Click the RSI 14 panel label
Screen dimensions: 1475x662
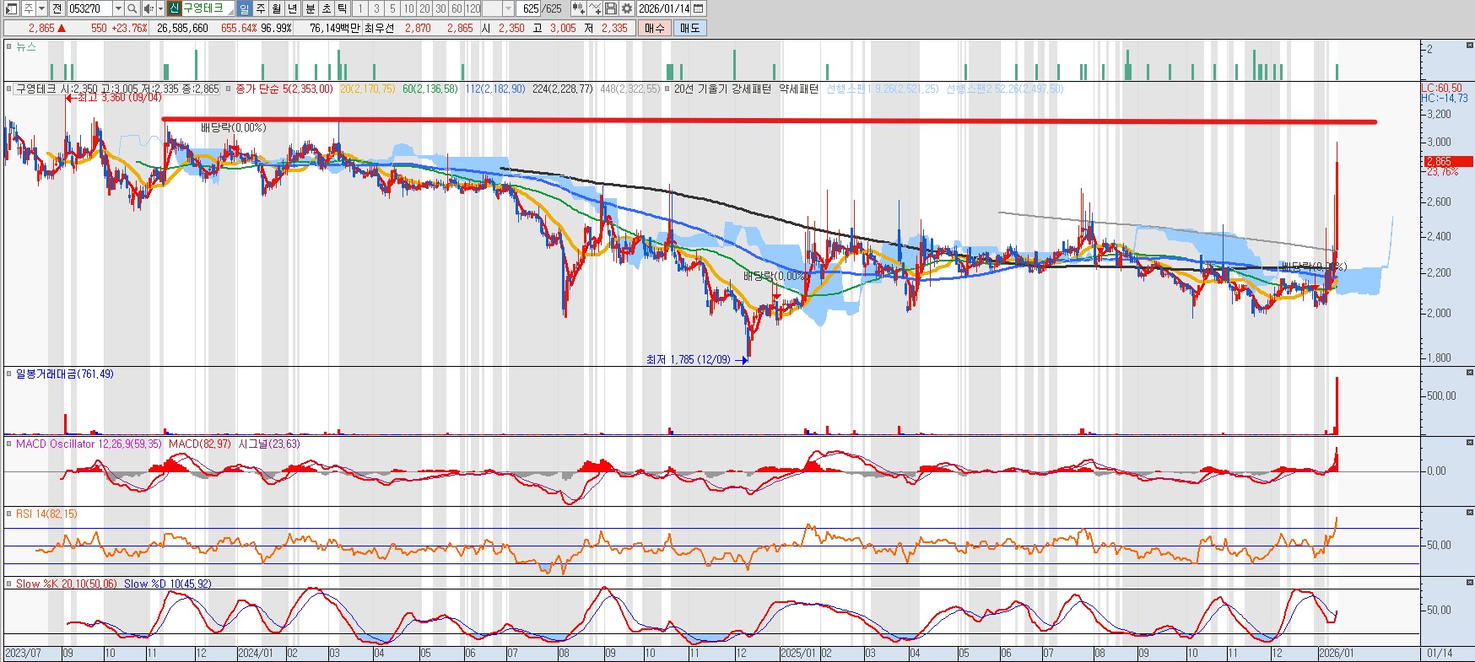(x=46, y=514)
